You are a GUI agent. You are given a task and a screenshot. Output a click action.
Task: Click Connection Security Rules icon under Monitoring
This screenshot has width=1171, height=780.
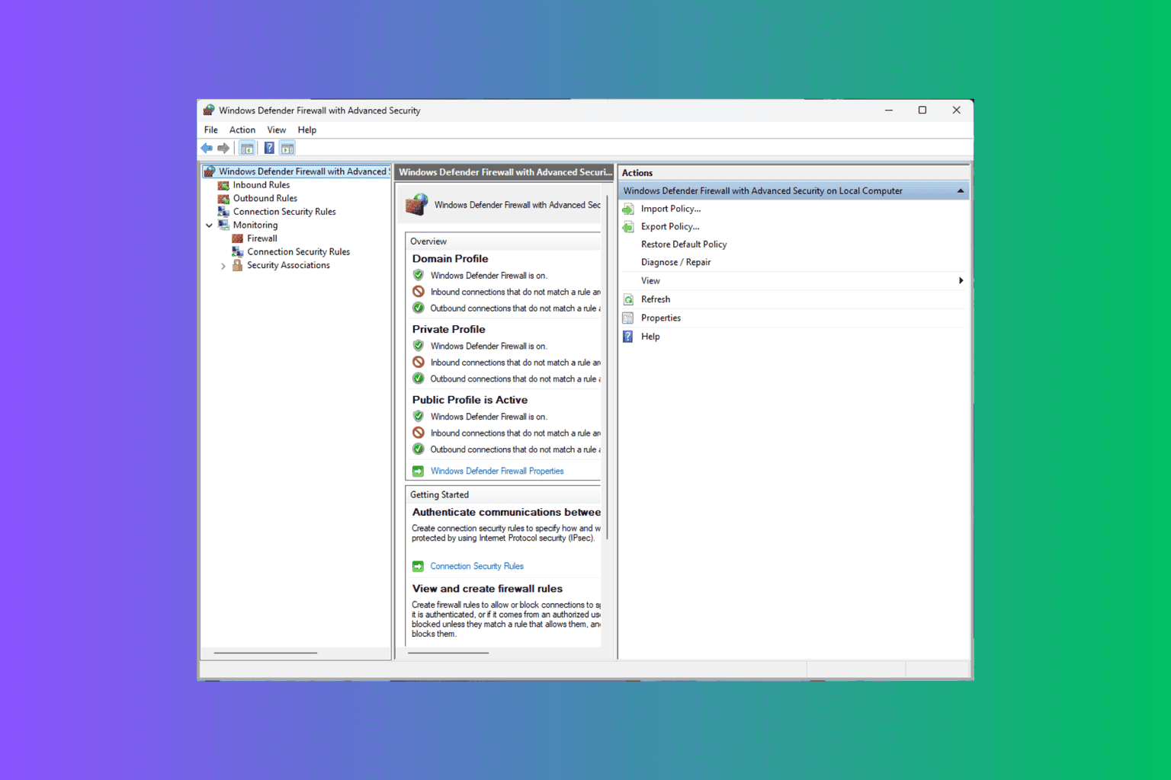click(237, 251)
